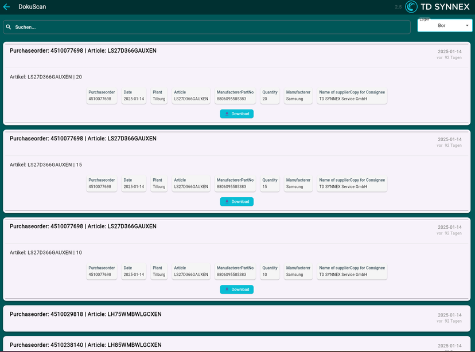
Task: Expand the Purchaseorder 4510238140 card
Action: (x=236, y=345)
